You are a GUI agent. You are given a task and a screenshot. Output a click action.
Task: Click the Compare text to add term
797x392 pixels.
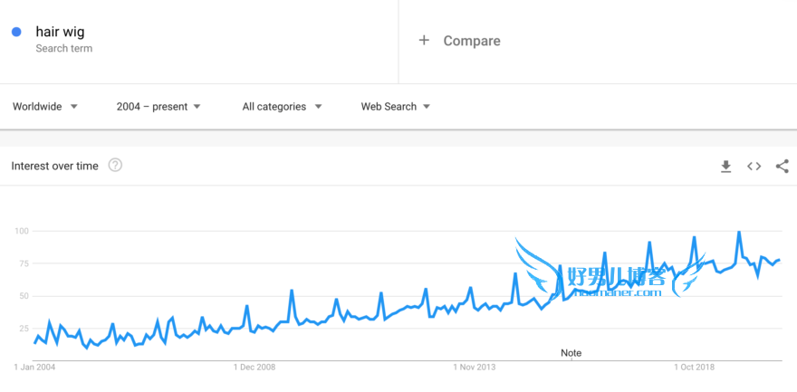click(472, 41)
